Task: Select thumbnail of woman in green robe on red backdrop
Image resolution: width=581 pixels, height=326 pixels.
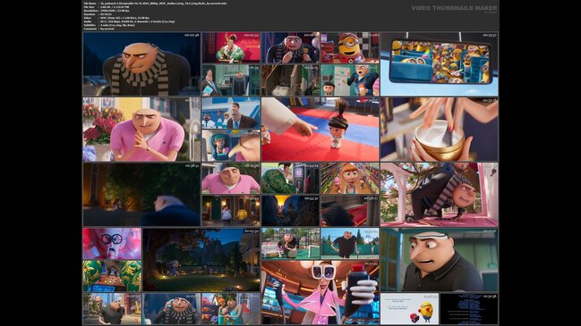Action: [231, 47]
